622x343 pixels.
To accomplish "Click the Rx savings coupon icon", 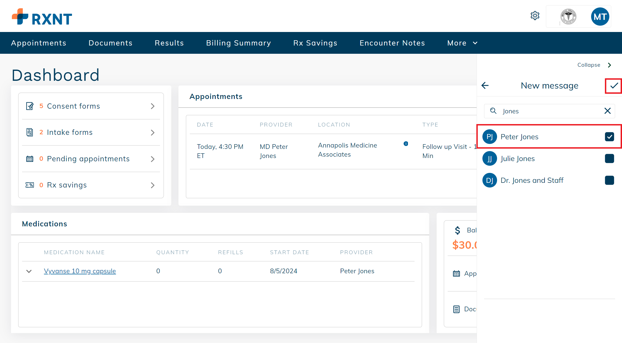I will tap(30, 185).
